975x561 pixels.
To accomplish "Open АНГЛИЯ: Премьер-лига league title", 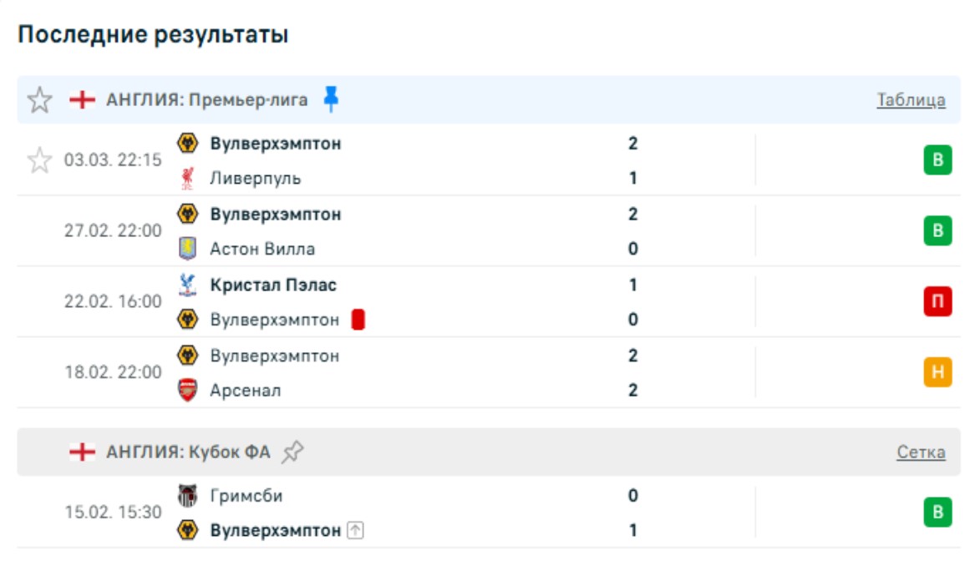I will click(206, 100).
